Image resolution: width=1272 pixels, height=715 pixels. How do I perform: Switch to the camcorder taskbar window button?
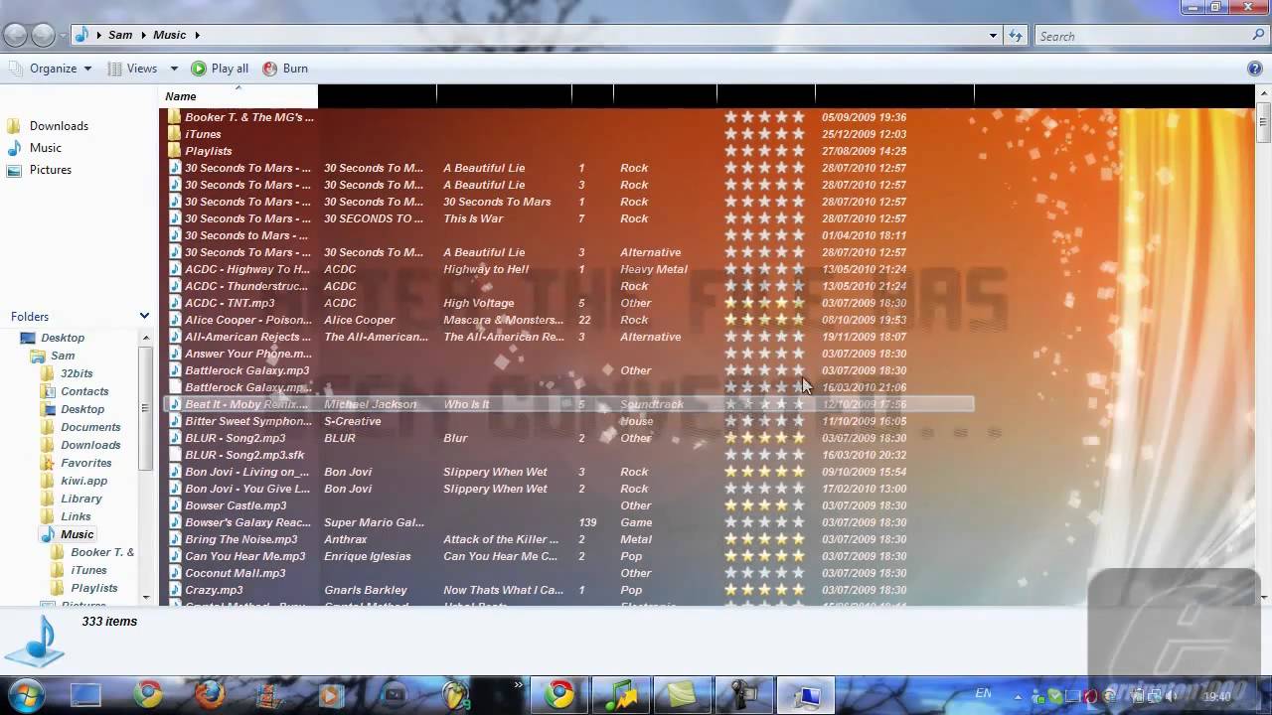click(743, 694)
